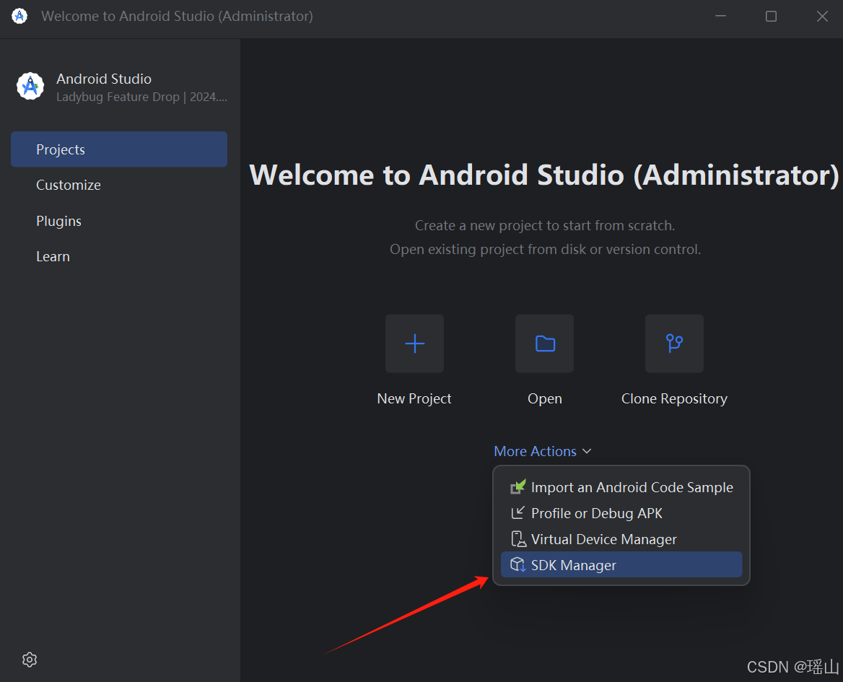Image resolution: width=843 pixels, height=682 pixels.
Task: Choose Import an Android Code Sample
Action: [x=621, y=487]
